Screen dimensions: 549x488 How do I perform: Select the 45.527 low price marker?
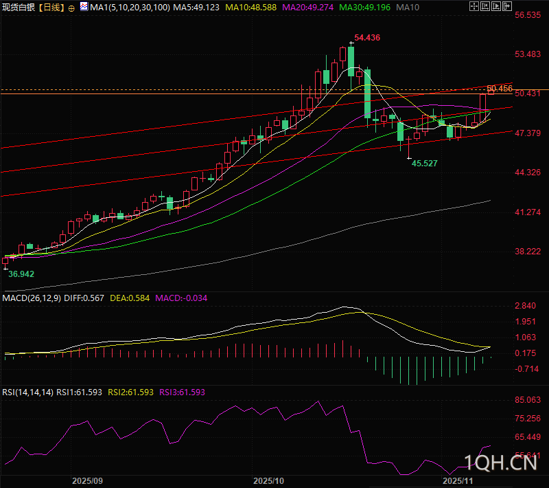point(425,163)
